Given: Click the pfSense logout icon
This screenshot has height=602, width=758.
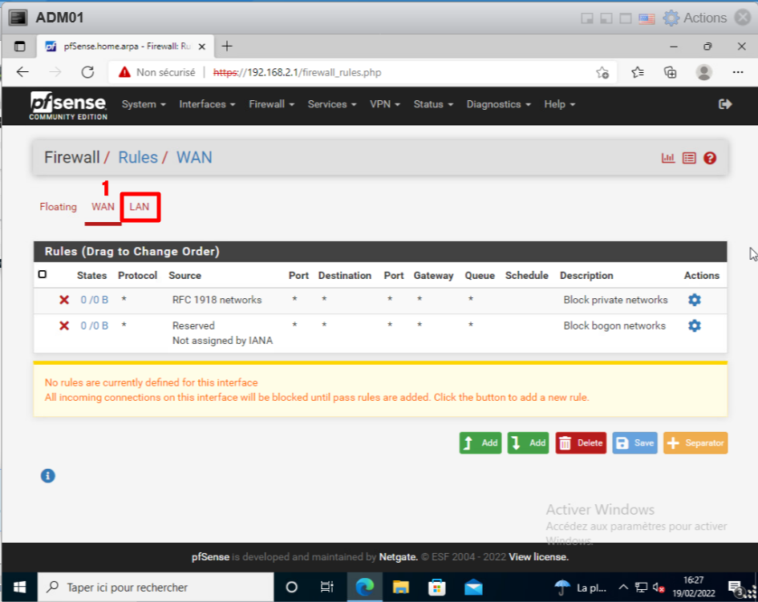Looking at the screenshot, I should coord(725,104).
